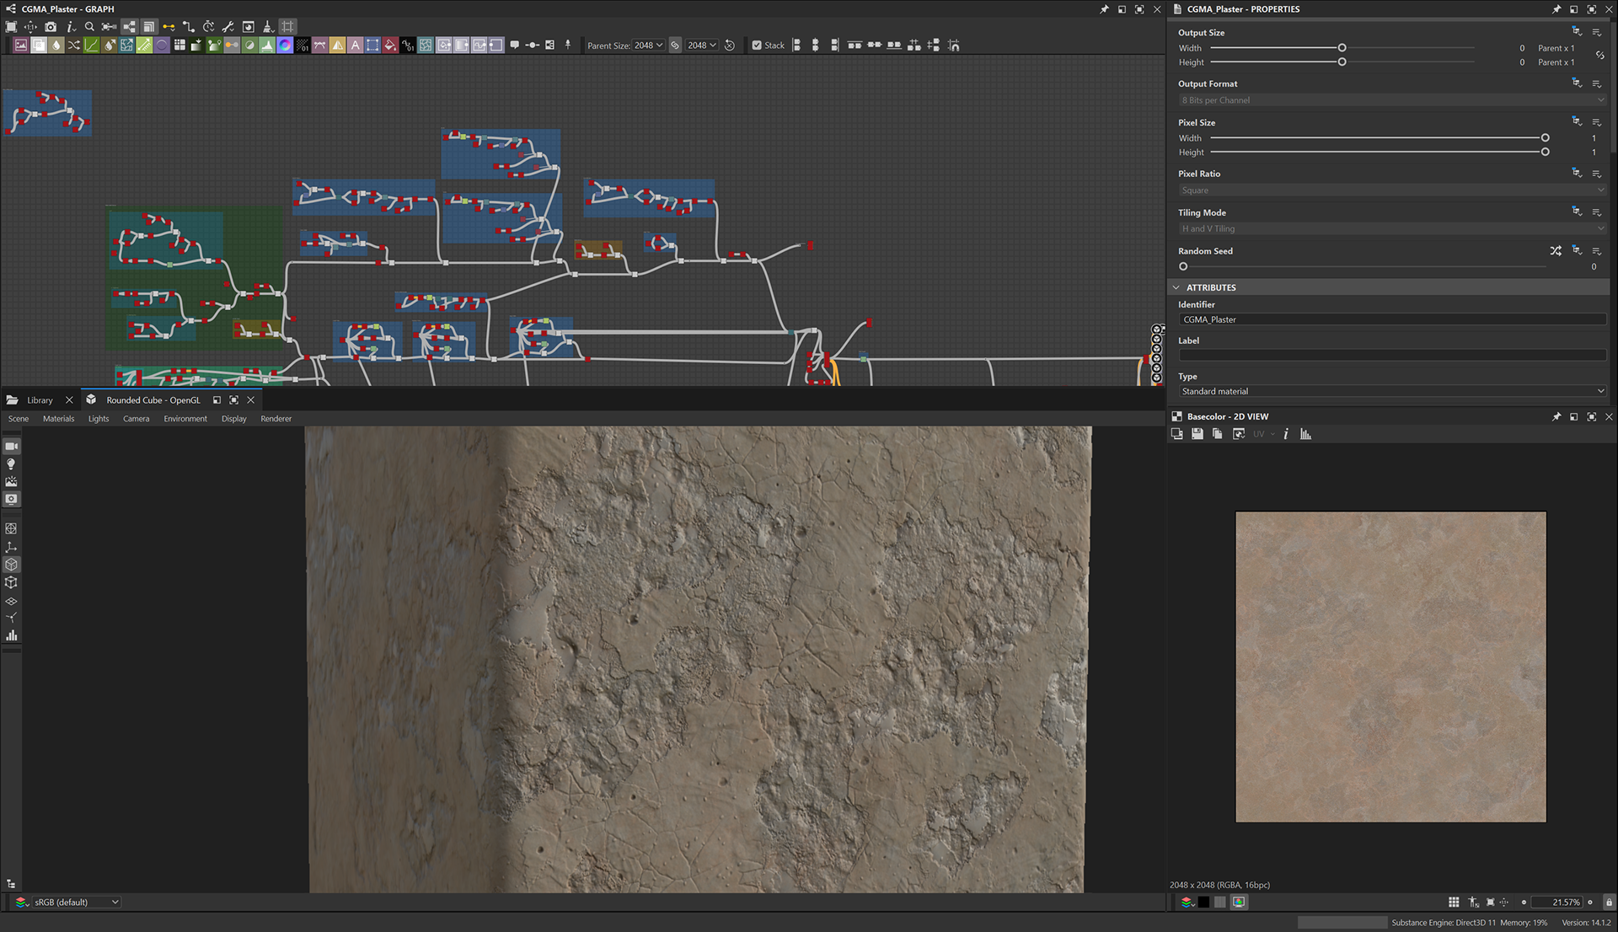This screenshot has width=1618, height=932.
Task: Open the Materials menu
Action: pyautogui.click(x=58, y=419)
